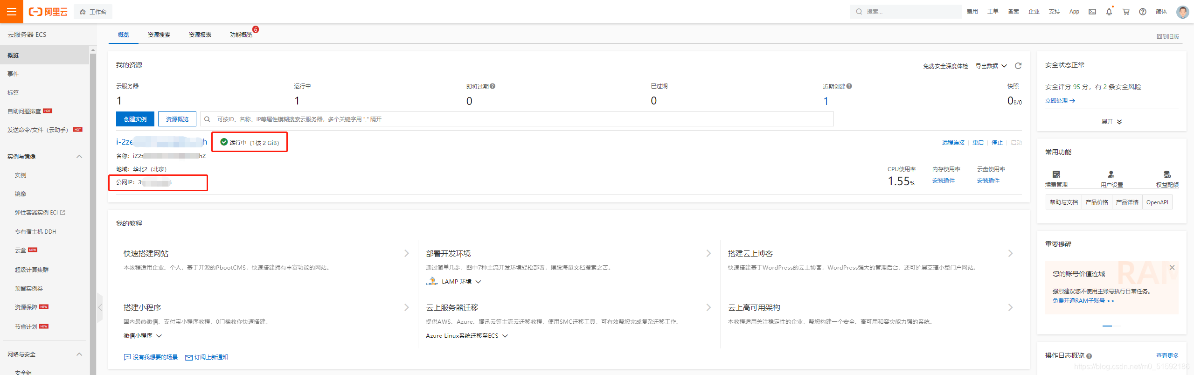
Task: Click the 重启 link for the instance
Action: 978,143
